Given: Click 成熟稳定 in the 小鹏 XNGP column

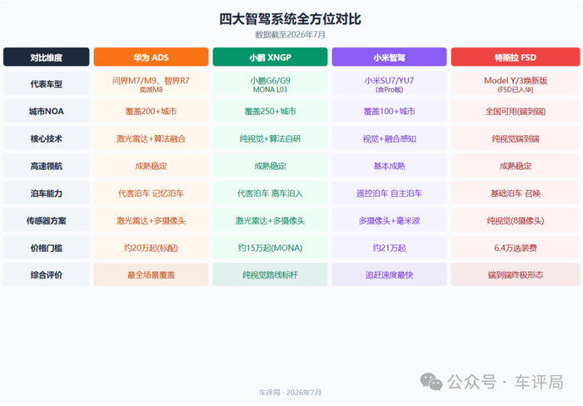Looking at the screenshot, I should pos(270,166).
